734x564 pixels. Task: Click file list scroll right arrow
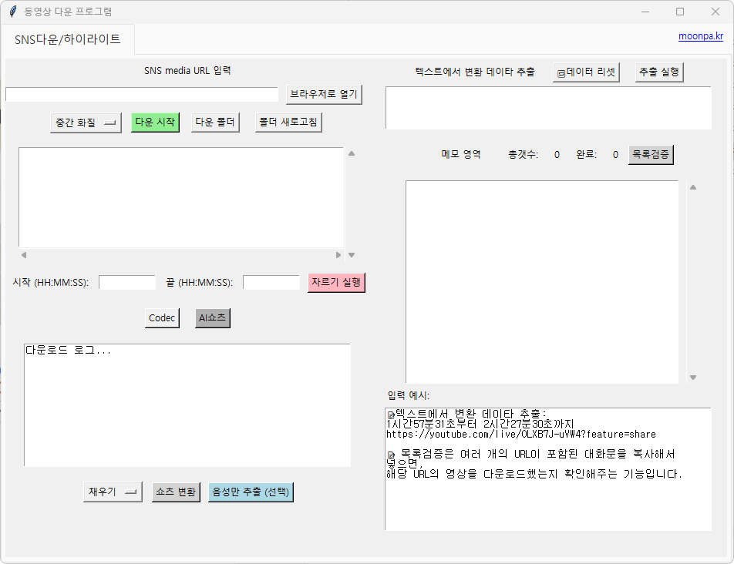(338, 255)
